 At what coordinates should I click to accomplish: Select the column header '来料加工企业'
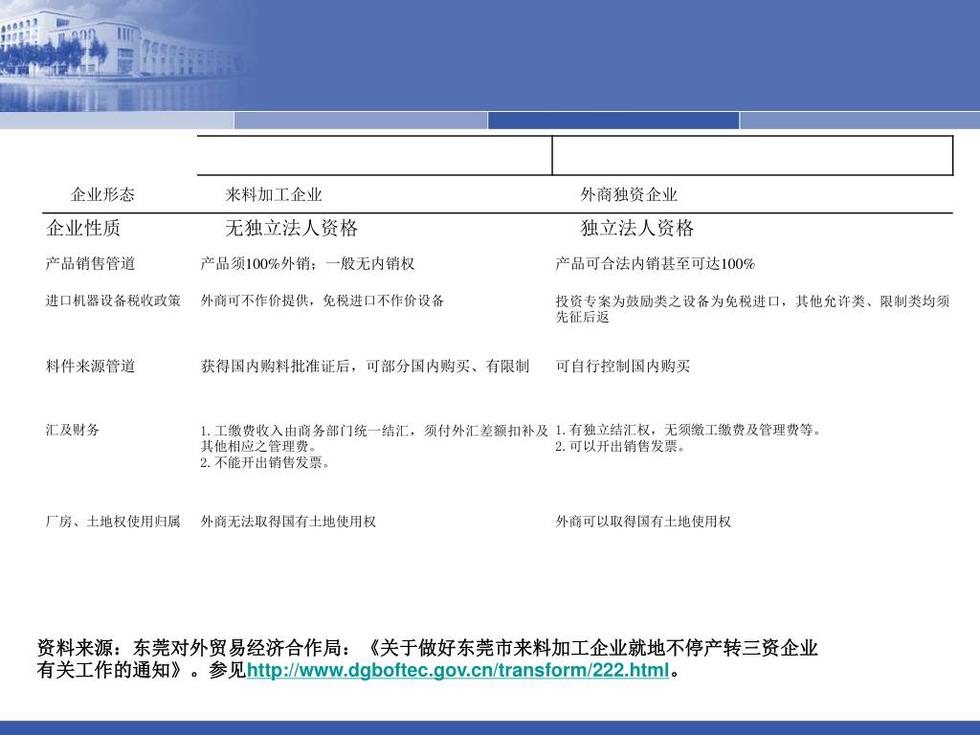pos(274,194)
